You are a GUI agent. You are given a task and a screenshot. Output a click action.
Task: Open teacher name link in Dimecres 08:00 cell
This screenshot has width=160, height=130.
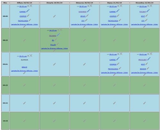(x=84, y=24)
